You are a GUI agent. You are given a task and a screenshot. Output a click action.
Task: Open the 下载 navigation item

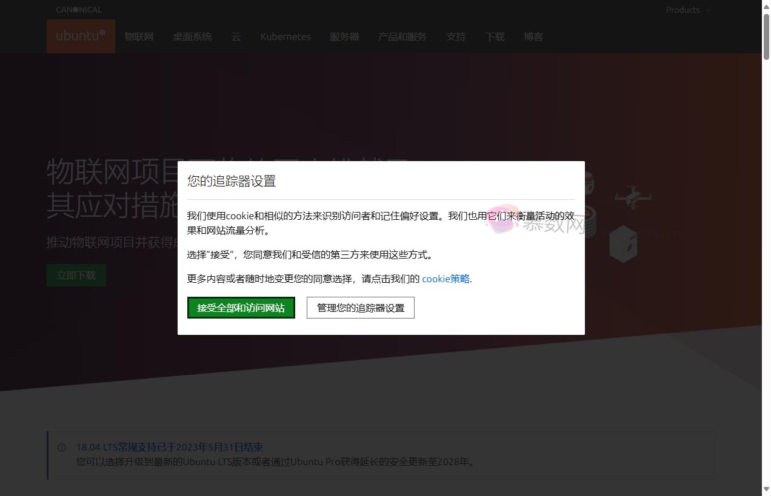495,37
